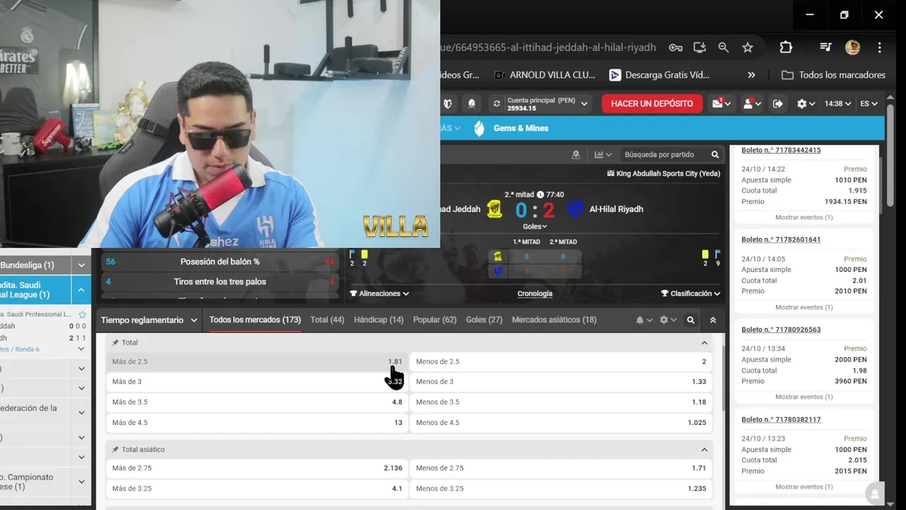Select the Todos los mercados (173) tab
The height and width of the screenshot is (510, 906).
click(x=255, y=320)
